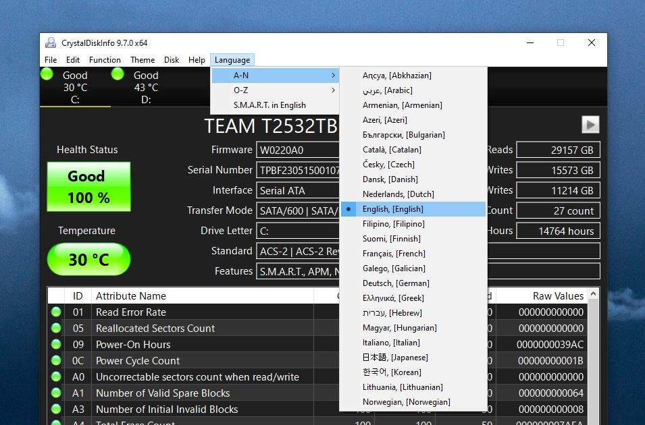Click status dot for Number of Valid Spare Blocks

(x=56, y=393)
